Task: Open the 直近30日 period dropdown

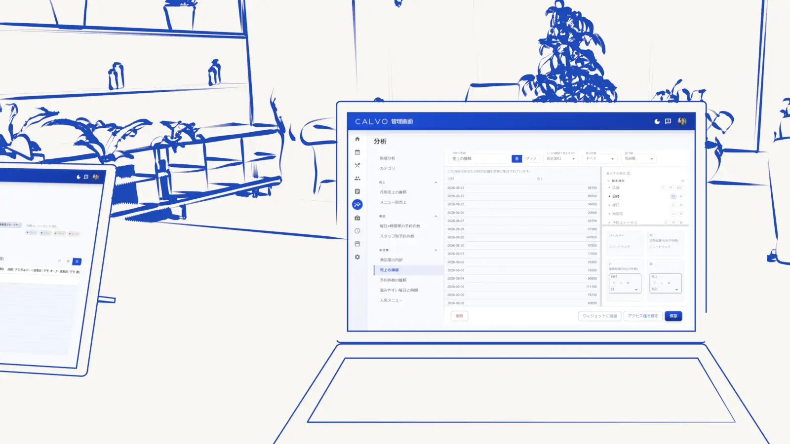Action: tap(560, 158)
